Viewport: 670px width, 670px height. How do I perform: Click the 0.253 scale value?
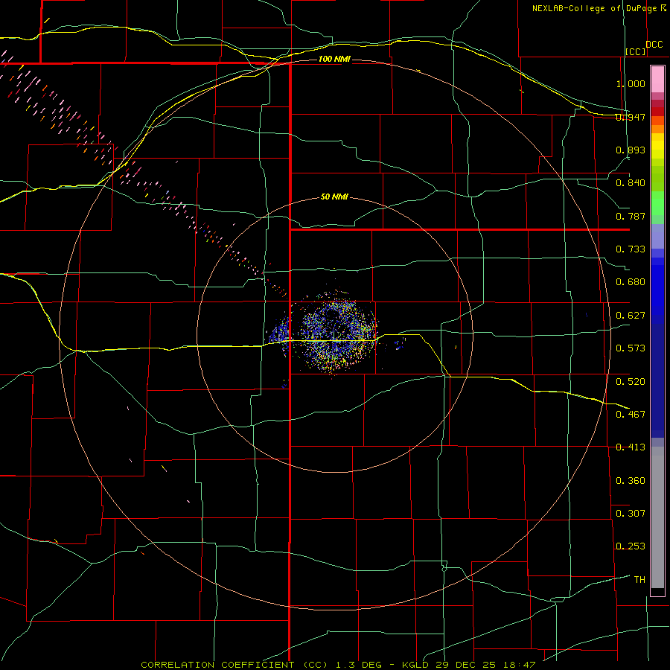point(631,546)
